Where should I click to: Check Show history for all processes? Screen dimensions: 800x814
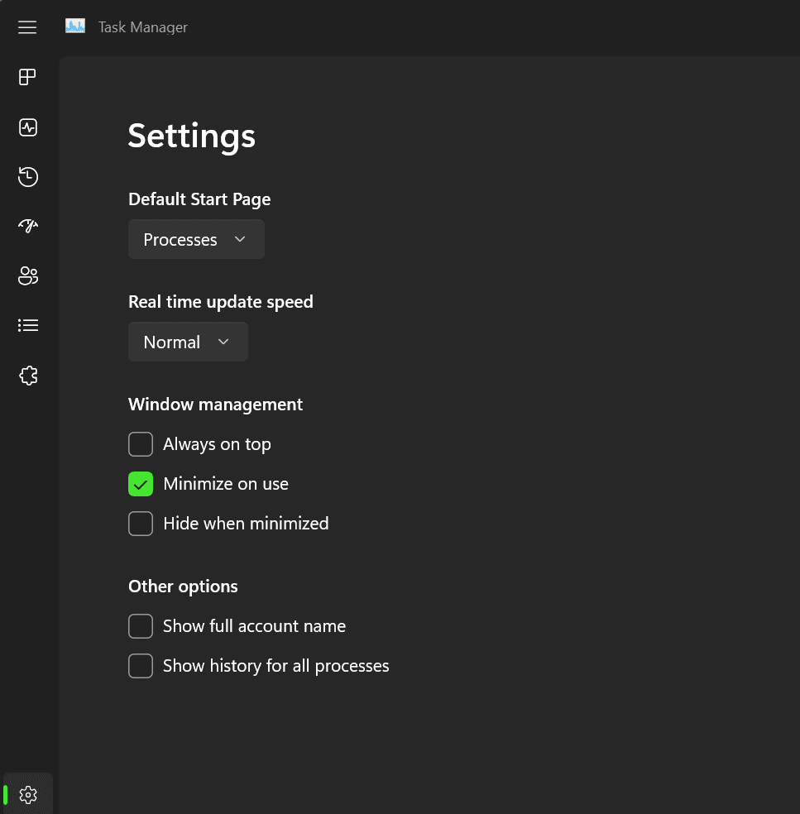pyautogui.click(x=141, y=666)
